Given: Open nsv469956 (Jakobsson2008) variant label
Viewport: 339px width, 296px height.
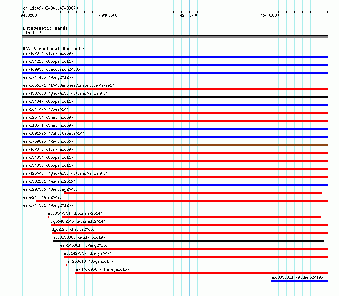Looking at the screenshot, I should coord(51,69).
